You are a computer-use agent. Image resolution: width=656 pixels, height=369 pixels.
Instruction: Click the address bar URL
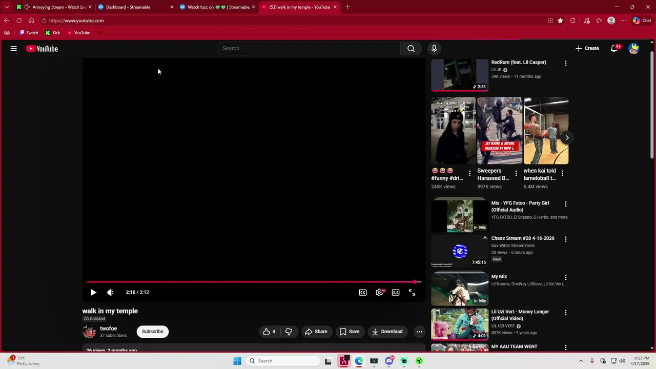coord(76,20)
